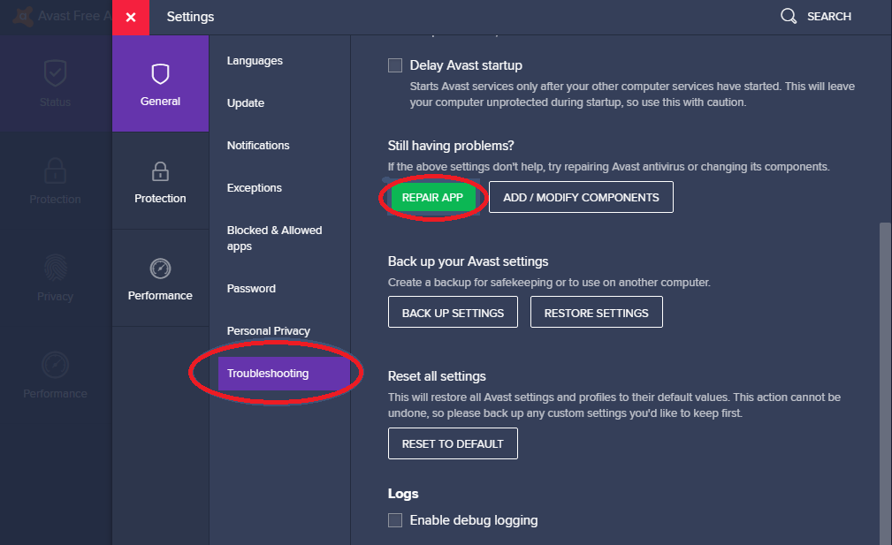Select the Troubleshooting menu item

click(284, 374)
